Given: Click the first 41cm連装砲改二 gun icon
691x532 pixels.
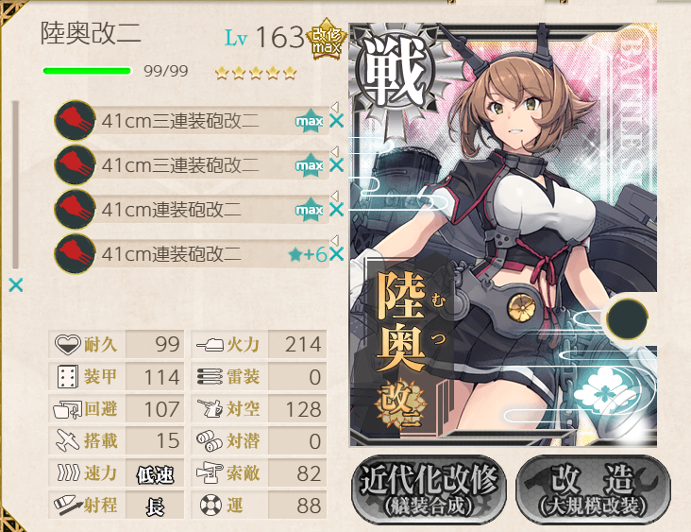Looking at the screenshot, I should click(x=75, y=210).
